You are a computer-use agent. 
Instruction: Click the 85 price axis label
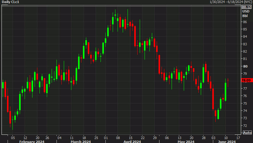tap(245, 29)
